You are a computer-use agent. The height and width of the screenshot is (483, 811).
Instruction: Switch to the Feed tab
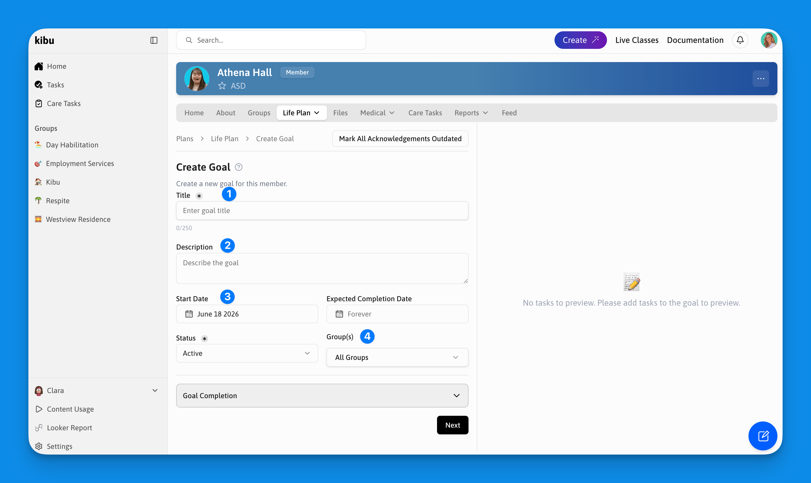click(509, 113)
